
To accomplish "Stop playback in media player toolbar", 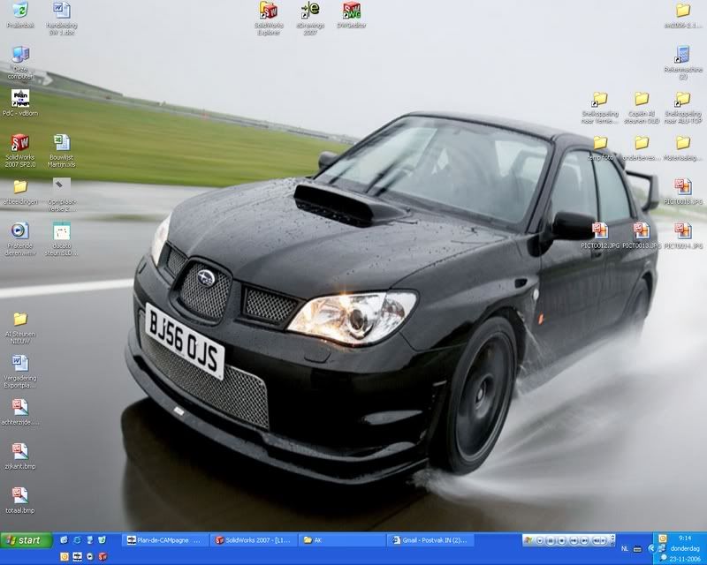I will coord(562,540).
